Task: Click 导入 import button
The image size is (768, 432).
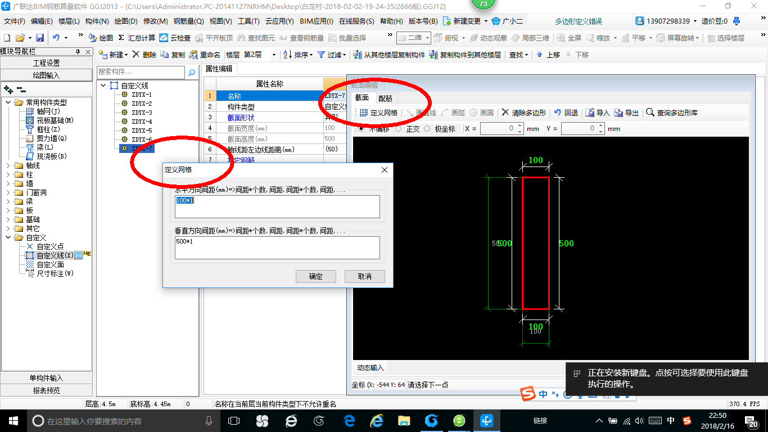Action: pyautogui.click(x=598, y=112)
